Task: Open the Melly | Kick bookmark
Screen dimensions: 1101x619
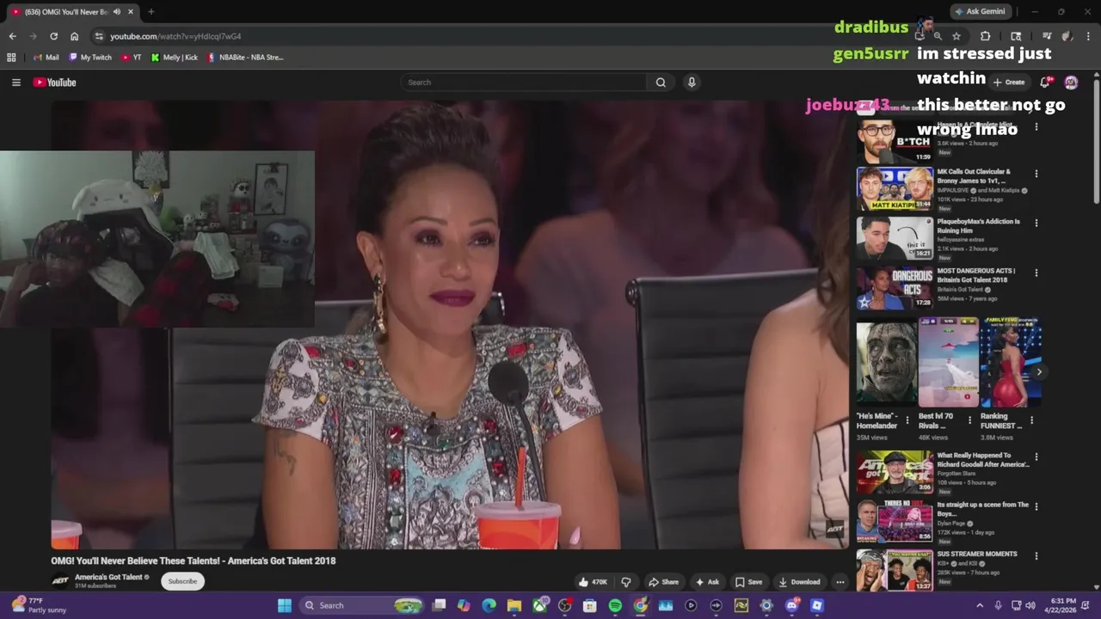Action: 175,58
